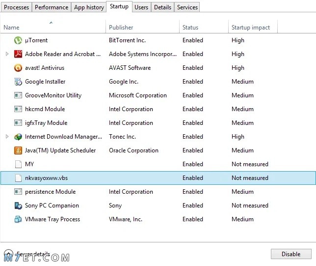This screenshot has height=266, width=316.
Task: Select the MY startup entry name
Action: point(29,164)
